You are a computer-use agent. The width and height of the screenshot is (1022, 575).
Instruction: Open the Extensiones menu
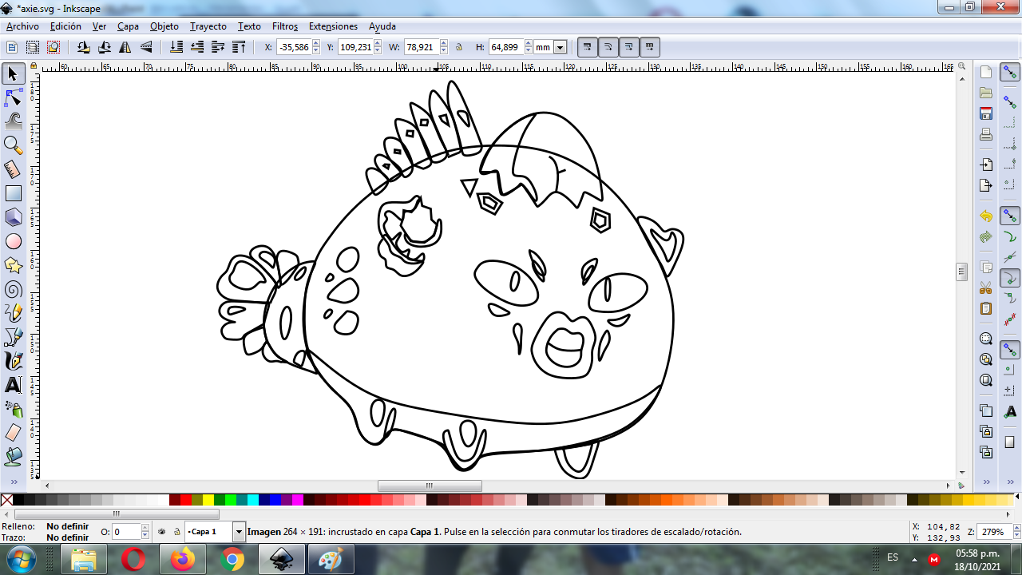click(333, 26)
